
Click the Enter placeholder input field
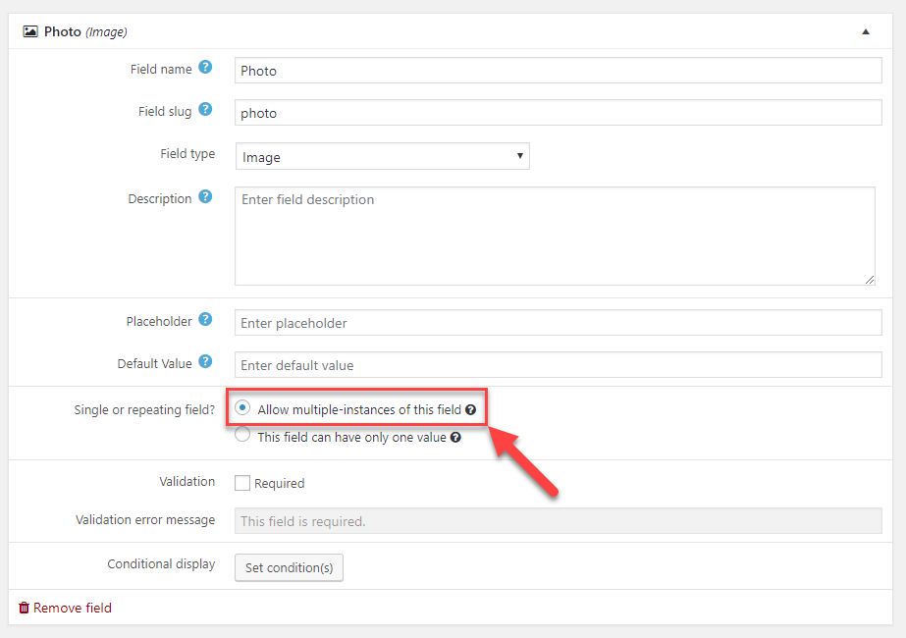coord(559,323)
